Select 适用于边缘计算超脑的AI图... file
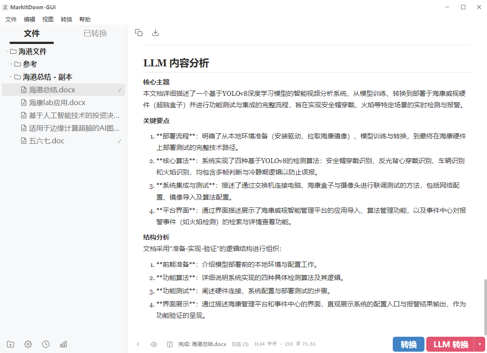The image size is (487, 353). pos(63,128)
